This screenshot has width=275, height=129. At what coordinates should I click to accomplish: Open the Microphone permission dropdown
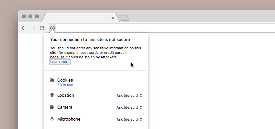(129, 119)
